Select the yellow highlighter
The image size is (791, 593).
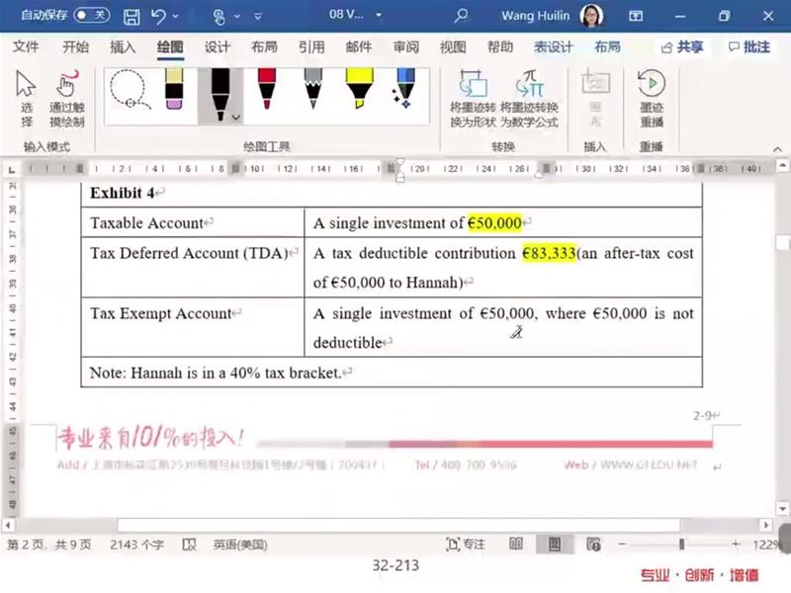[x=359, y=90]
